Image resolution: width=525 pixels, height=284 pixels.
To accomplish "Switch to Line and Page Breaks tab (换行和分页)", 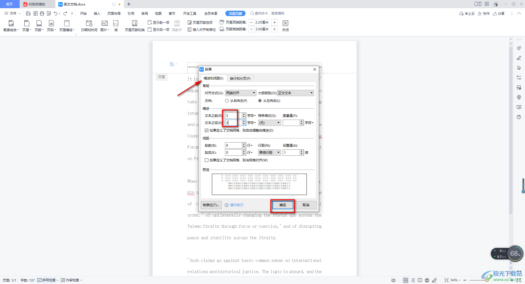I will tap(240, 79).
